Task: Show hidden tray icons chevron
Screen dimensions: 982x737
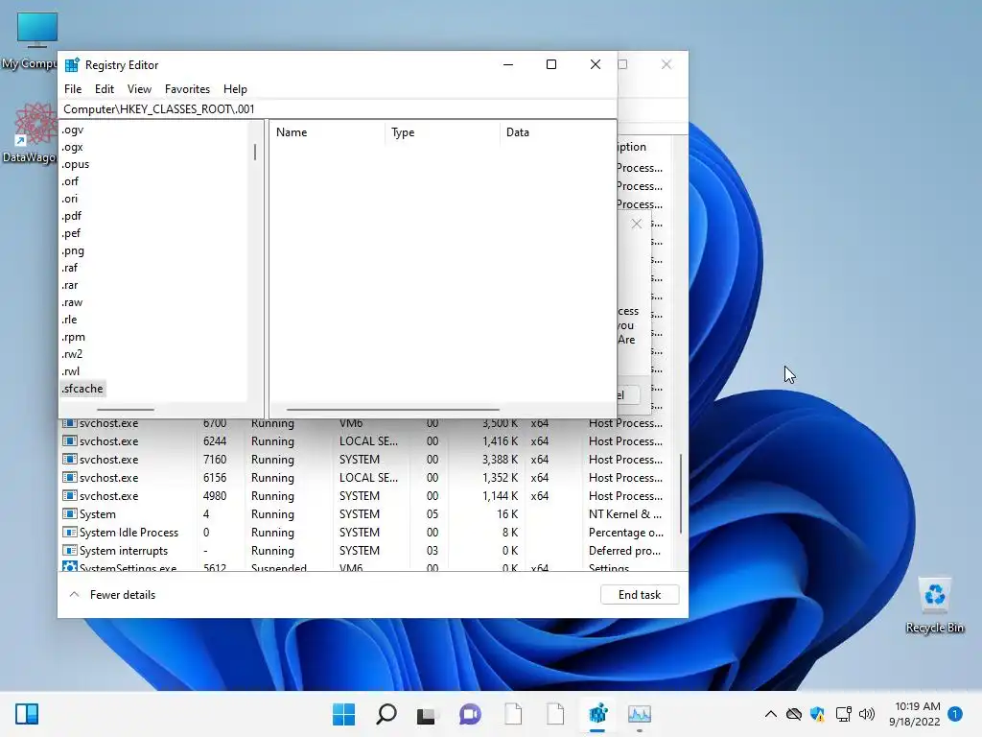Action: click(x=771, y=714)
